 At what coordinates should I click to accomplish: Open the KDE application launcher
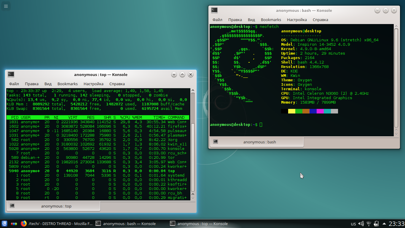(x=5, y=224)
